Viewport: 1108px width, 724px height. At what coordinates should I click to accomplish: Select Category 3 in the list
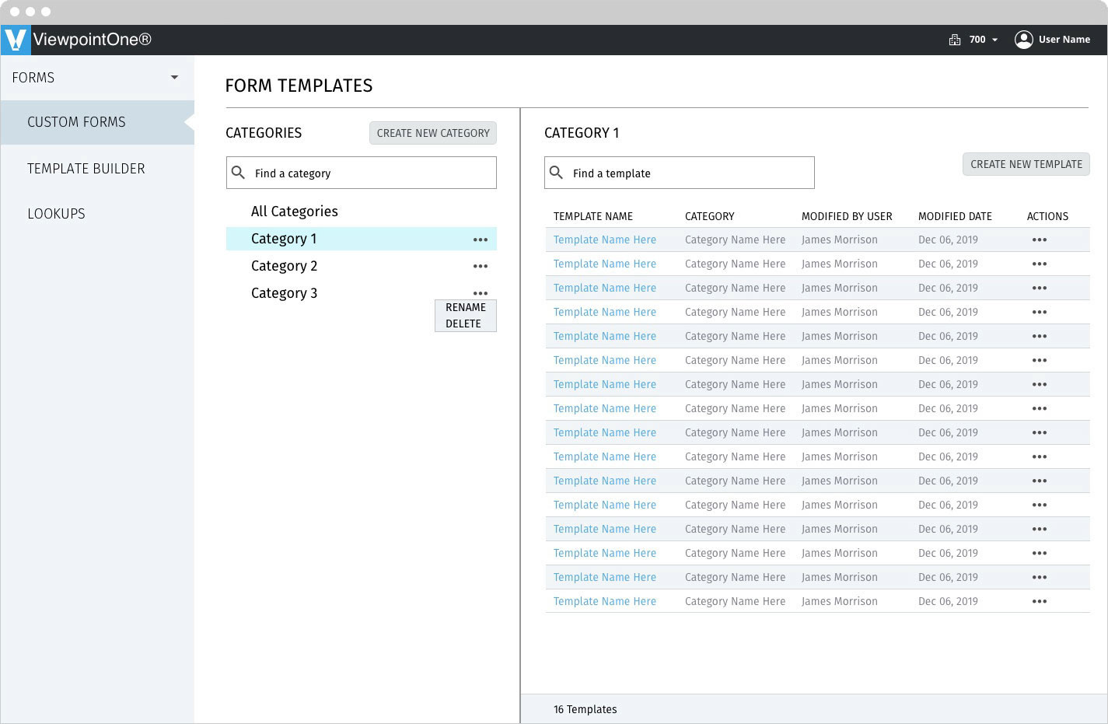click(x=284, y=293)
